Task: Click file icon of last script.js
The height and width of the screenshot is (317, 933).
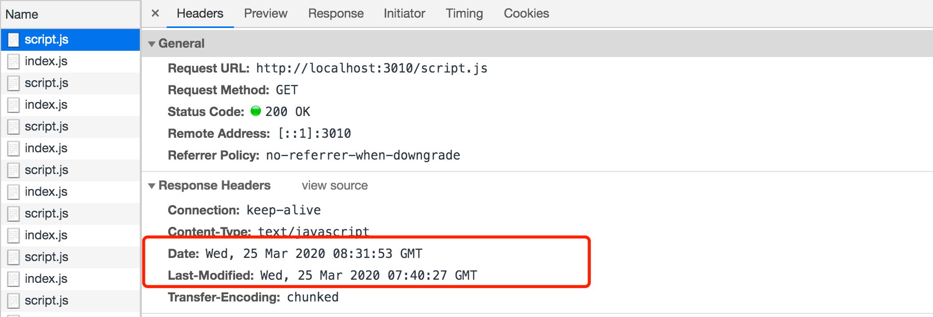Action: click(13, 301)
